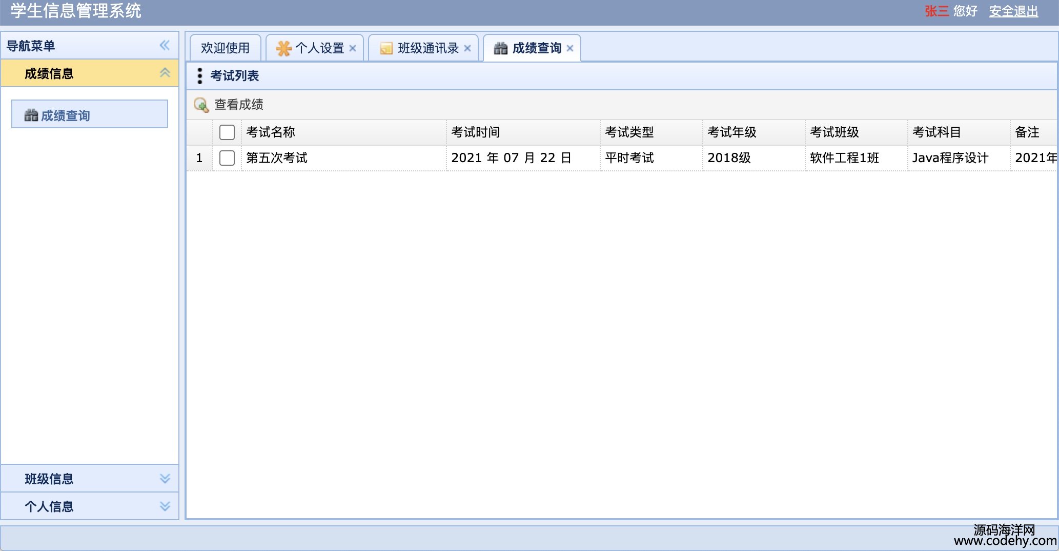This screenshot has width=1059, height=551.
Task: Click the 班级信息 section title
Action: (49, 479)
